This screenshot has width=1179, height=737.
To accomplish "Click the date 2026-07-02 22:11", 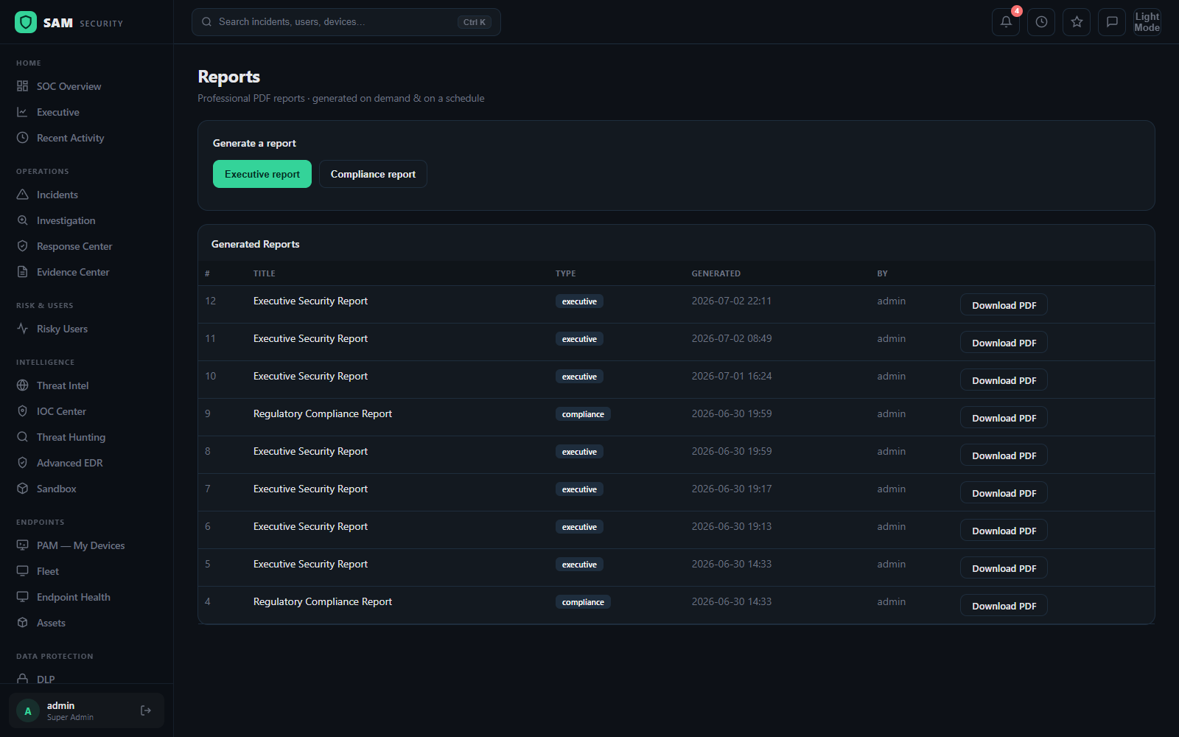I will (731, 301).
